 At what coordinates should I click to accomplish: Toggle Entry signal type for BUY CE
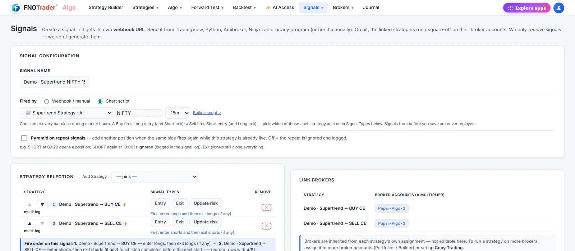[x=160, y=203]
